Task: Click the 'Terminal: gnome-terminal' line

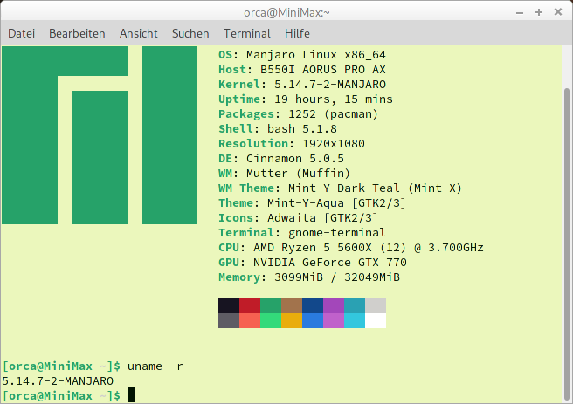Action: click(x=302, y=233)
